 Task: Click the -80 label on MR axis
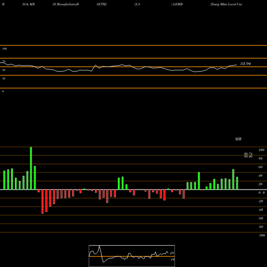tap(261, 227)
